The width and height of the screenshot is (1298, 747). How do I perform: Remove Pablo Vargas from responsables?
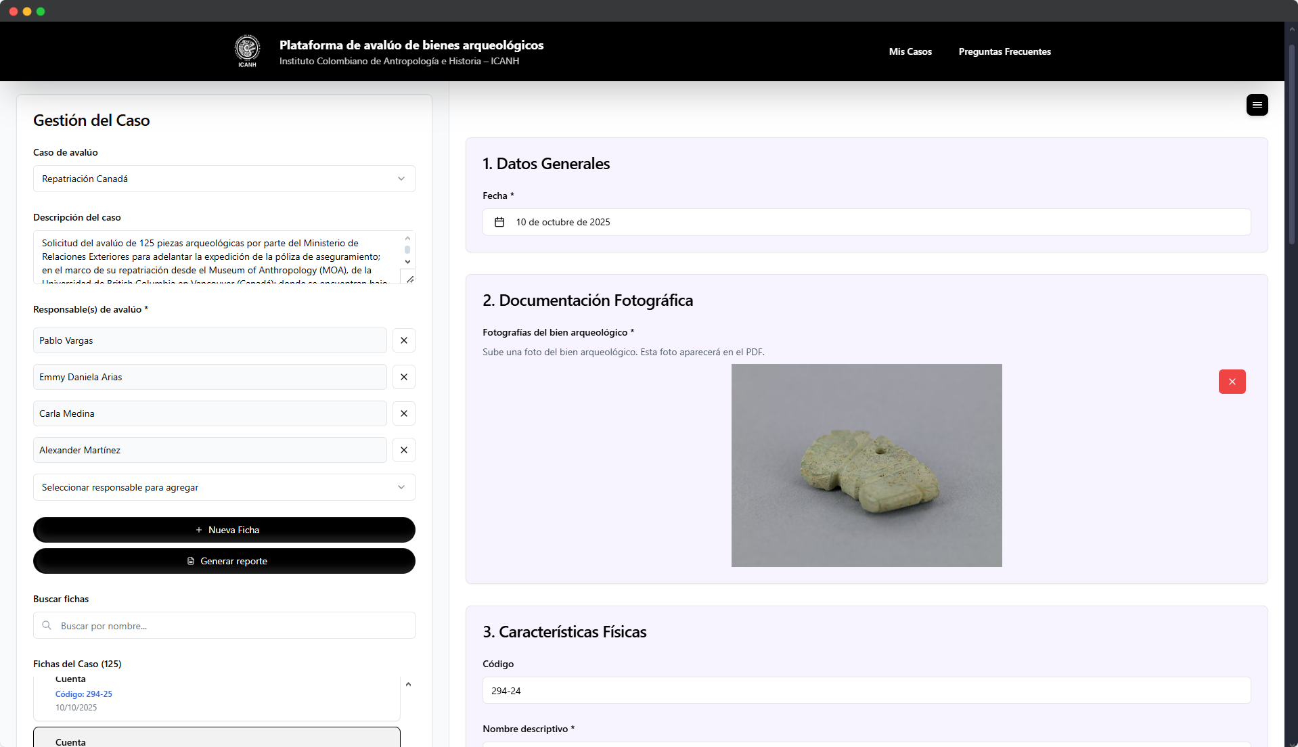click(404, 340)
